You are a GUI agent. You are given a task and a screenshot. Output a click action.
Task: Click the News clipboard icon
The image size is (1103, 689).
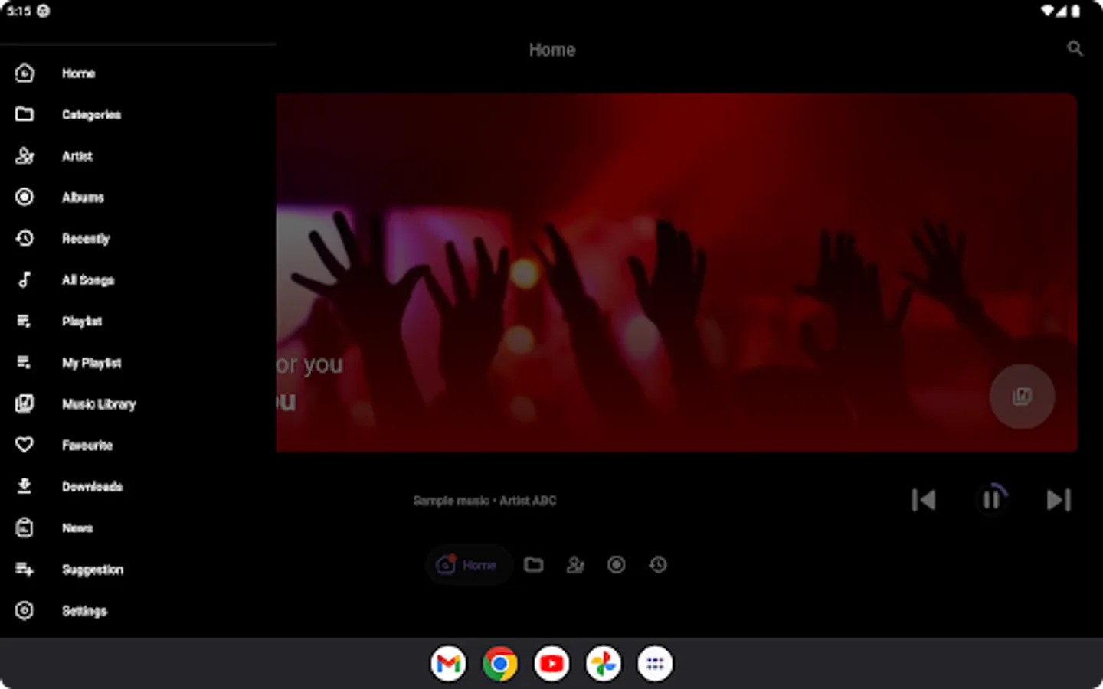tap(25, 527)
